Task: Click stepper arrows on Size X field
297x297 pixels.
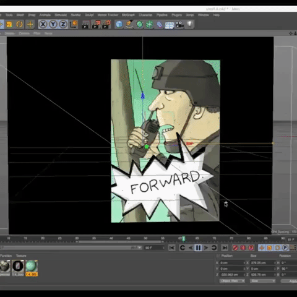Action: tap(275, 263)
